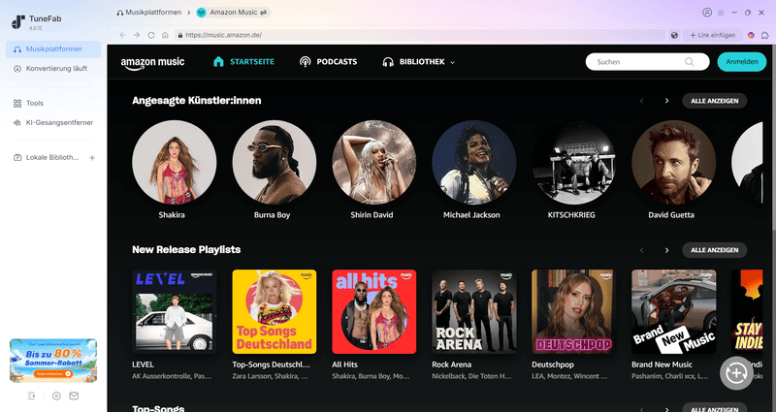
Task: Open KITSCHKRIEG artist picture
Action: (574, 162)
